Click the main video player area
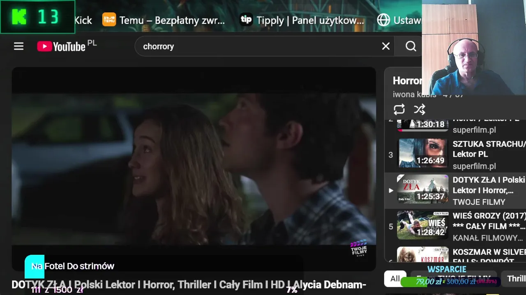The height and width of the screenshot is (295, 526). coord(194,168)
